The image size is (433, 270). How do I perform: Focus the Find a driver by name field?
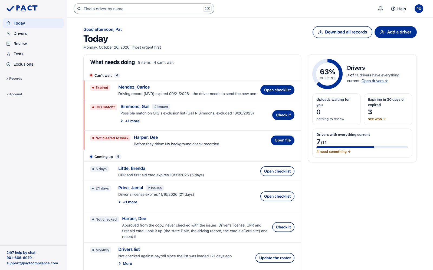pyautogui.click(x=144, y=9)
